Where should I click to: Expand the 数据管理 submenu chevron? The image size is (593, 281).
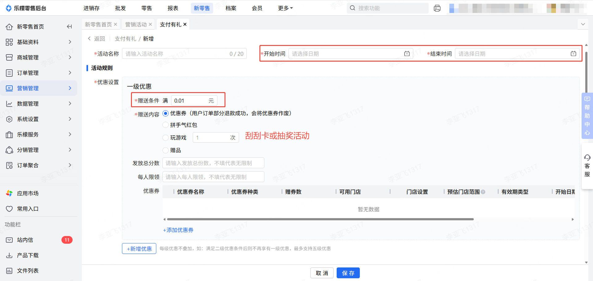pyautogui.click(x=70, y=104)
